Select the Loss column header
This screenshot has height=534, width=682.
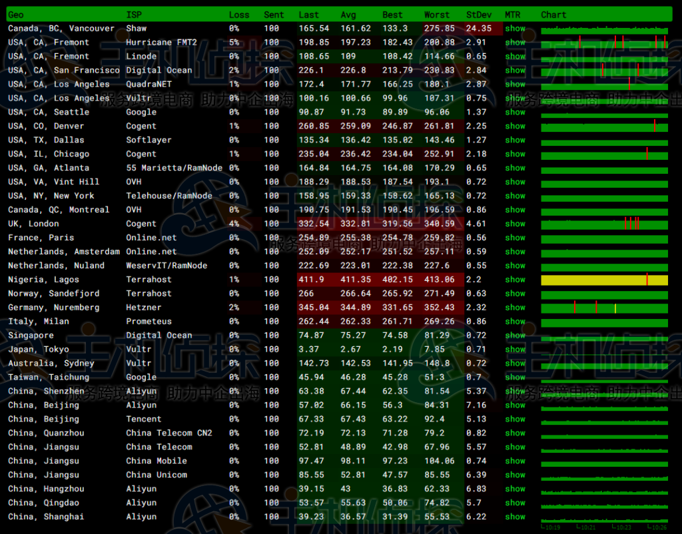239,15
